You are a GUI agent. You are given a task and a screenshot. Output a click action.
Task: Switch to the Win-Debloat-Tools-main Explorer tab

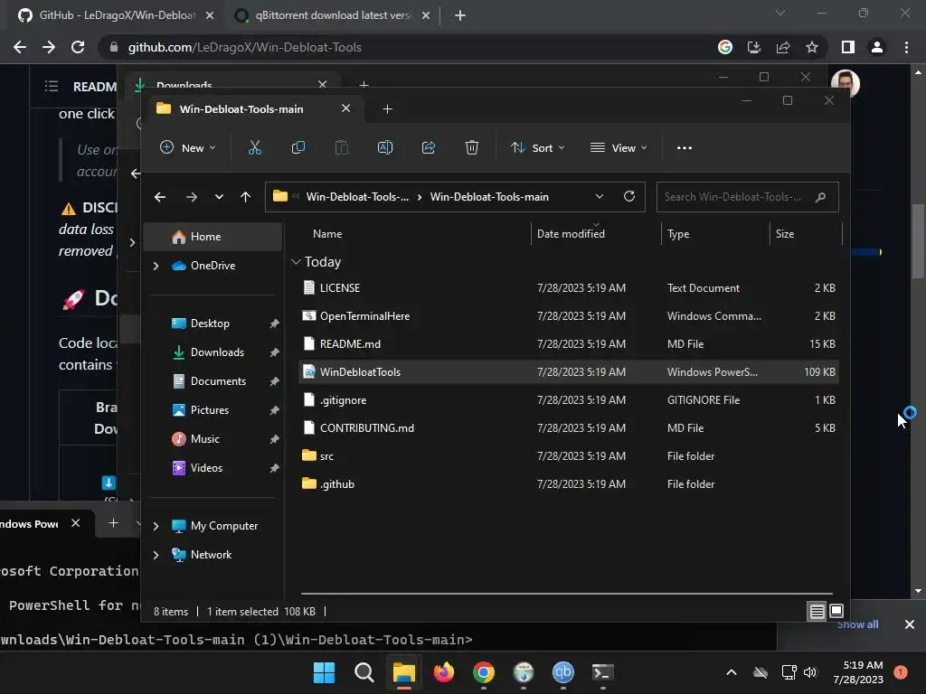tap(241, 109)
